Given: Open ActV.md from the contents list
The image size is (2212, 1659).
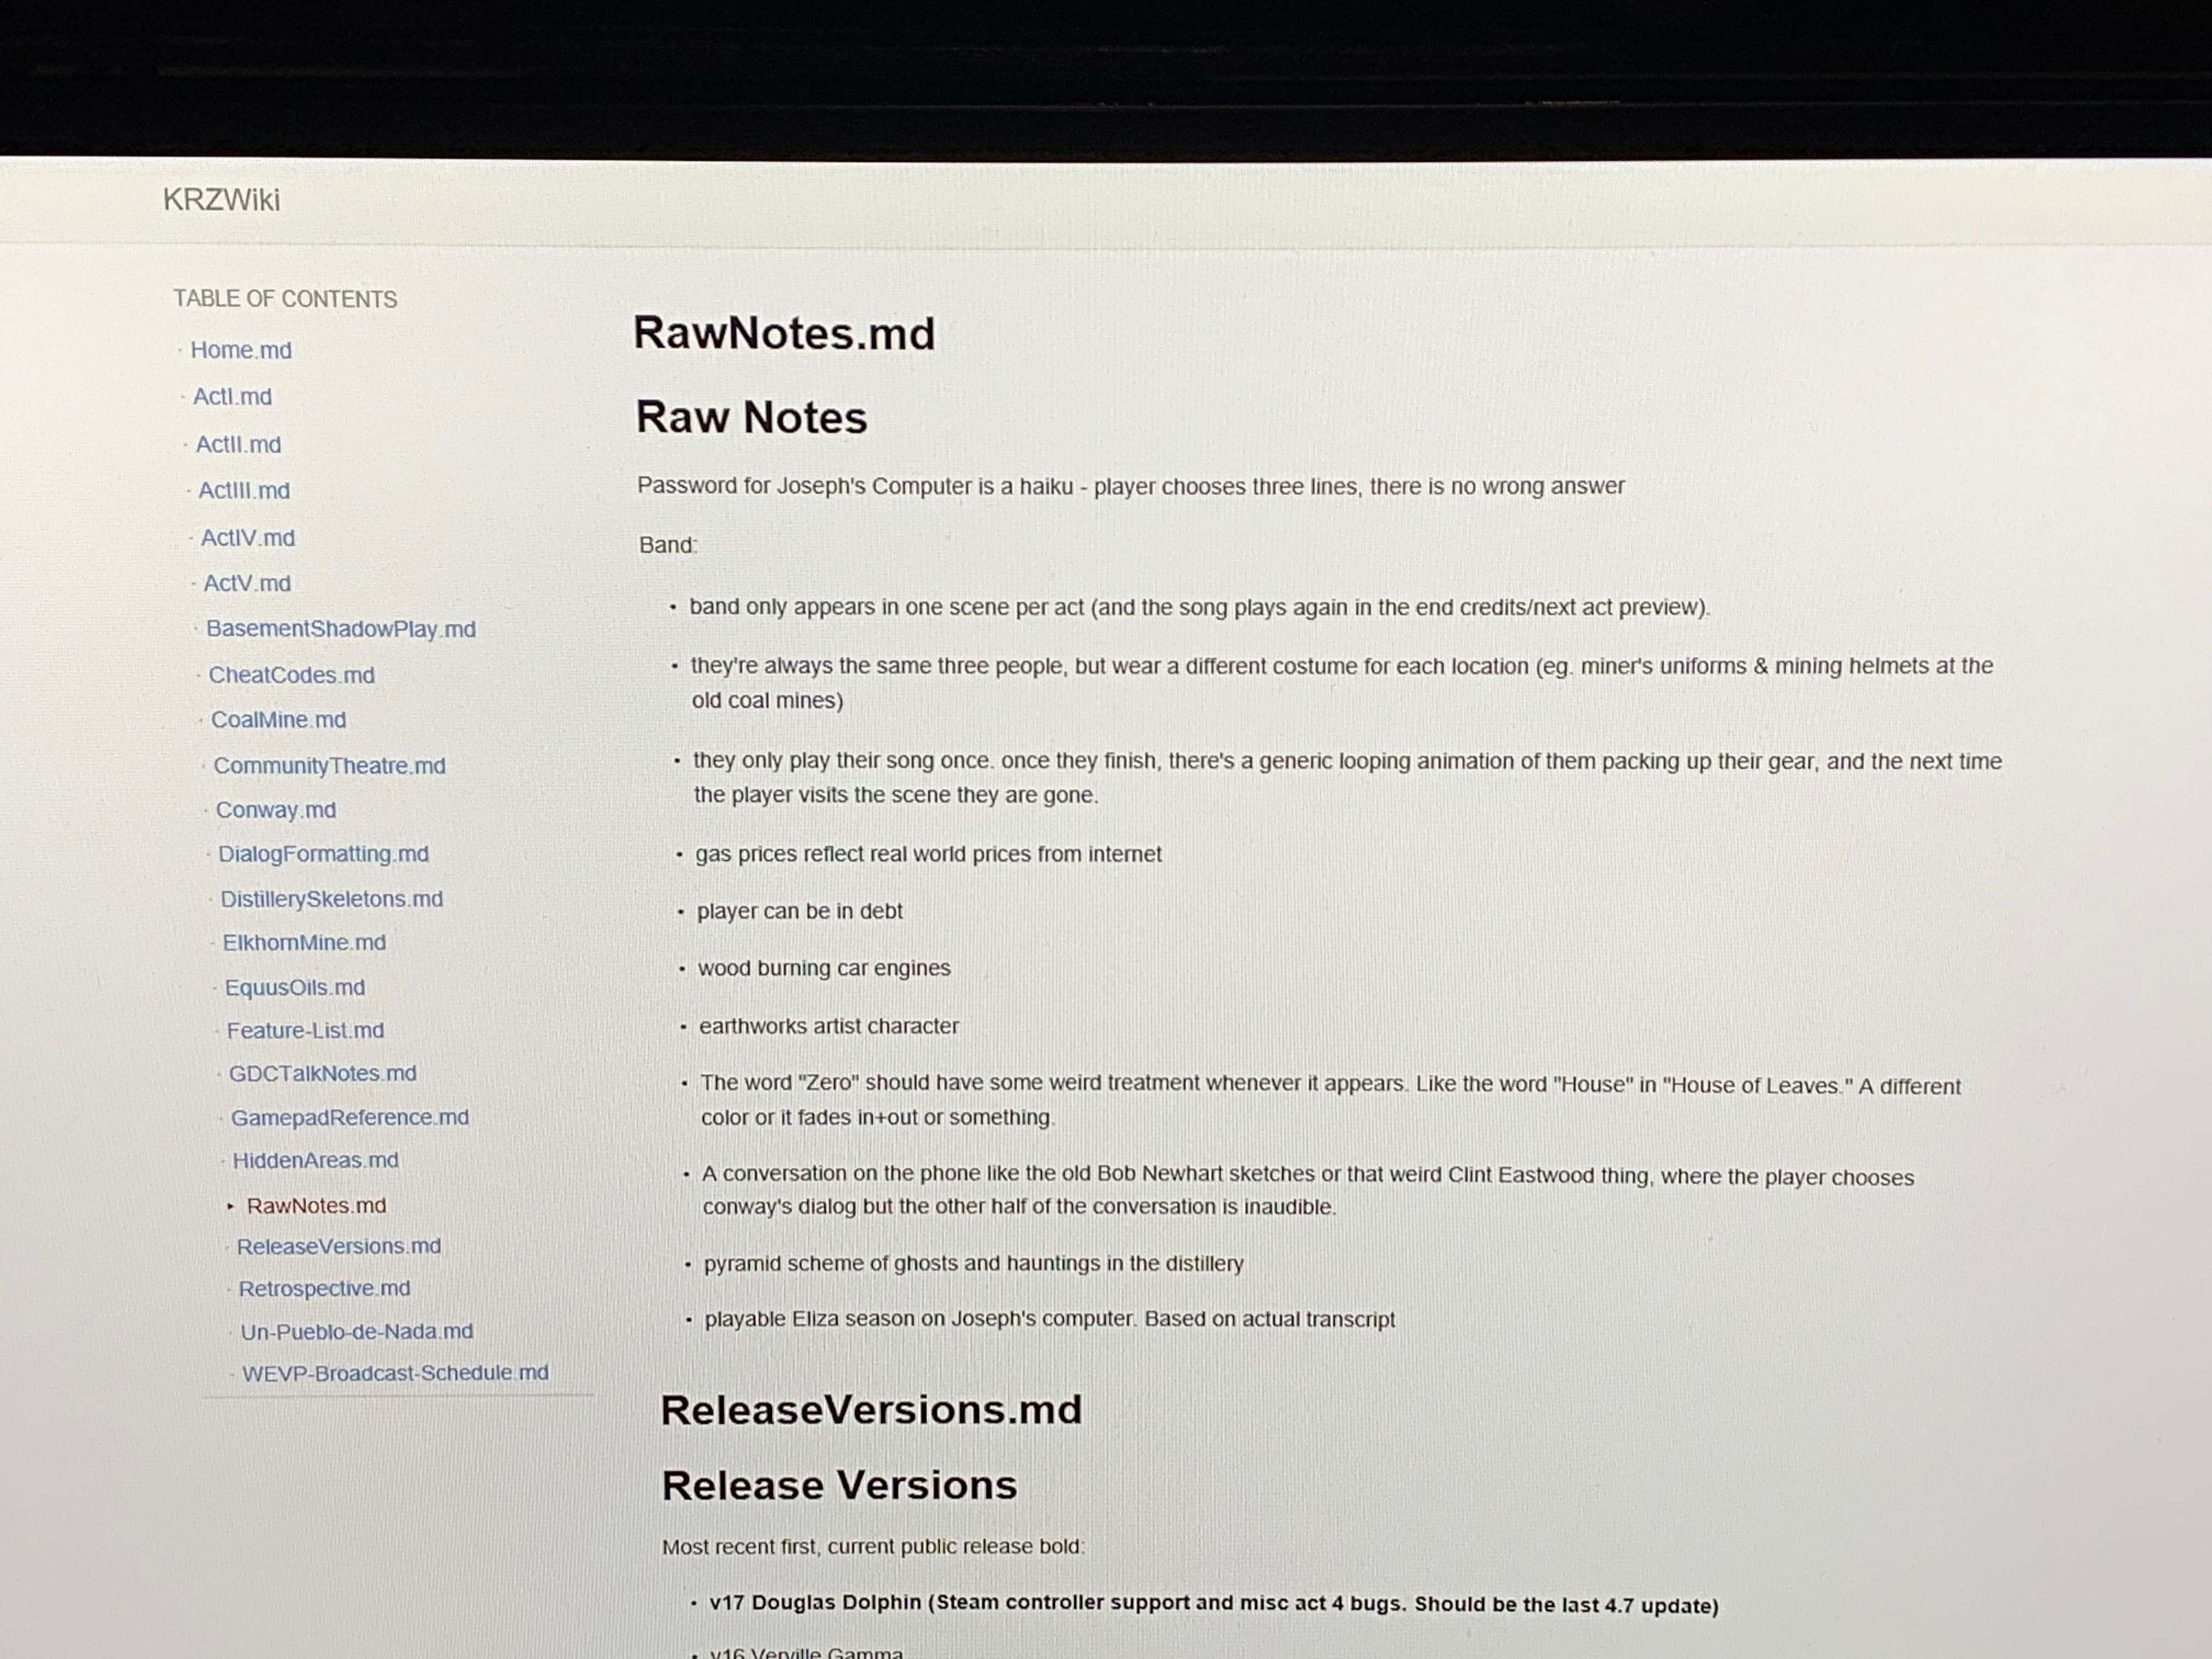Looking at the screenshot, I should point(247,583).
